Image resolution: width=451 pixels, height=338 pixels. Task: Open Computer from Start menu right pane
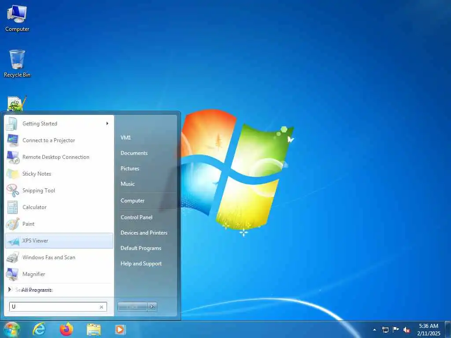click(132, 201)
